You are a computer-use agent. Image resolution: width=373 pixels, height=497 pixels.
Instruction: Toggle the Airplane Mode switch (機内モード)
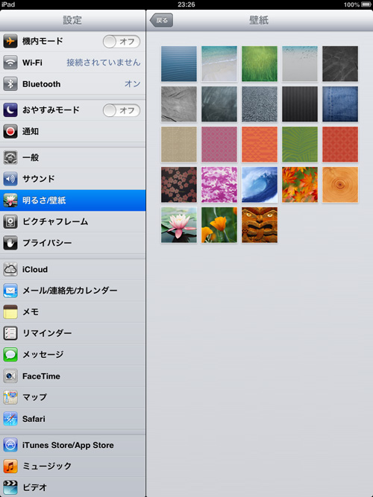coord(122,42)
